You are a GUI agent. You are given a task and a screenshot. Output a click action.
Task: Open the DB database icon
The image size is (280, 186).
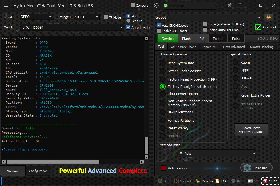163,181
